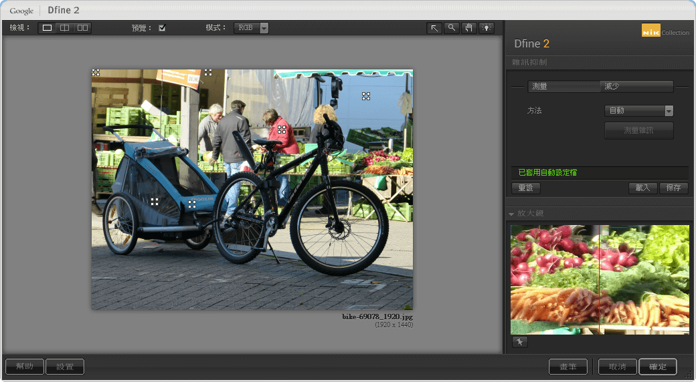The height and width of the screenshot is (382, 696).
Task: Click the 取消 cancel button
Action: [x=617, y=367]
